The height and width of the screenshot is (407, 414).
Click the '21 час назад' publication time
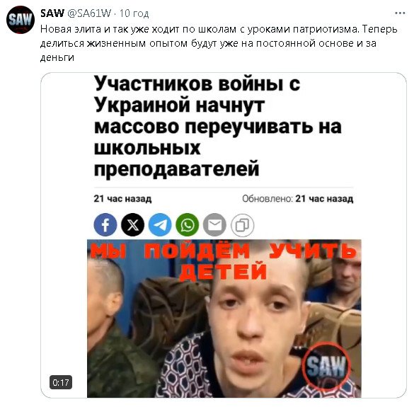(x=122, y=199)
